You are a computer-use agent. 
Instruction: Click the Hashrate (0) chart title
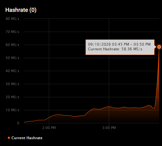(21, 10)
